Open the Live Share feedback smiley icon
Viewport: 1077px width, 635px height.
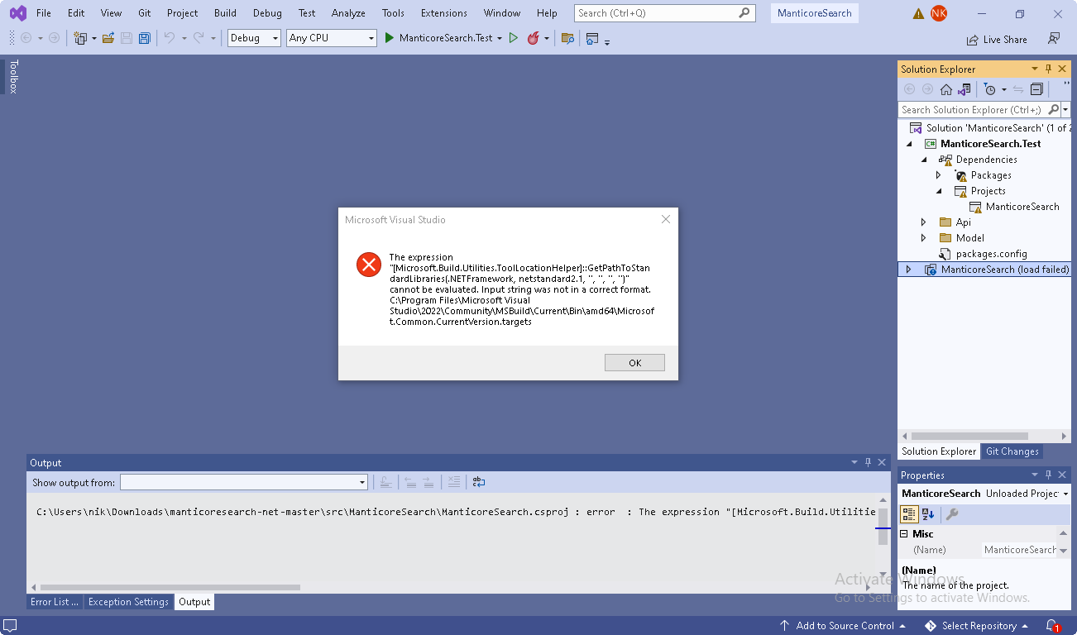pyautogui.click(x=1052, y=39)
